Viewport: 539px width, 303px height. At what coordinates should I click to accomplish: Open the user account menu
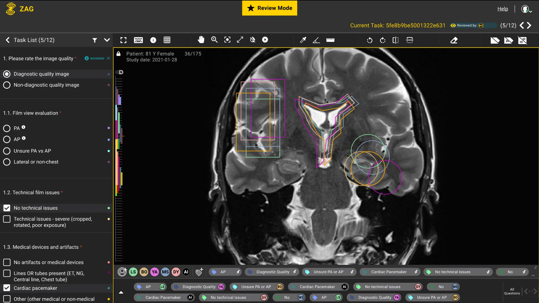point(526,9)
